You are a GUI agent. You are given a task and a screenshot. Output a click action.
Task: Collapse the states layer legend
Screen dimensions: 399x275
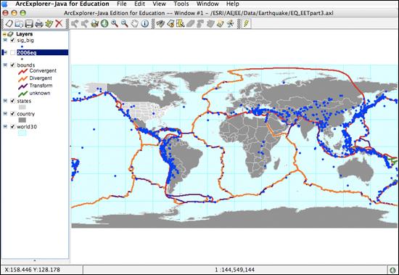pos(5,101)
